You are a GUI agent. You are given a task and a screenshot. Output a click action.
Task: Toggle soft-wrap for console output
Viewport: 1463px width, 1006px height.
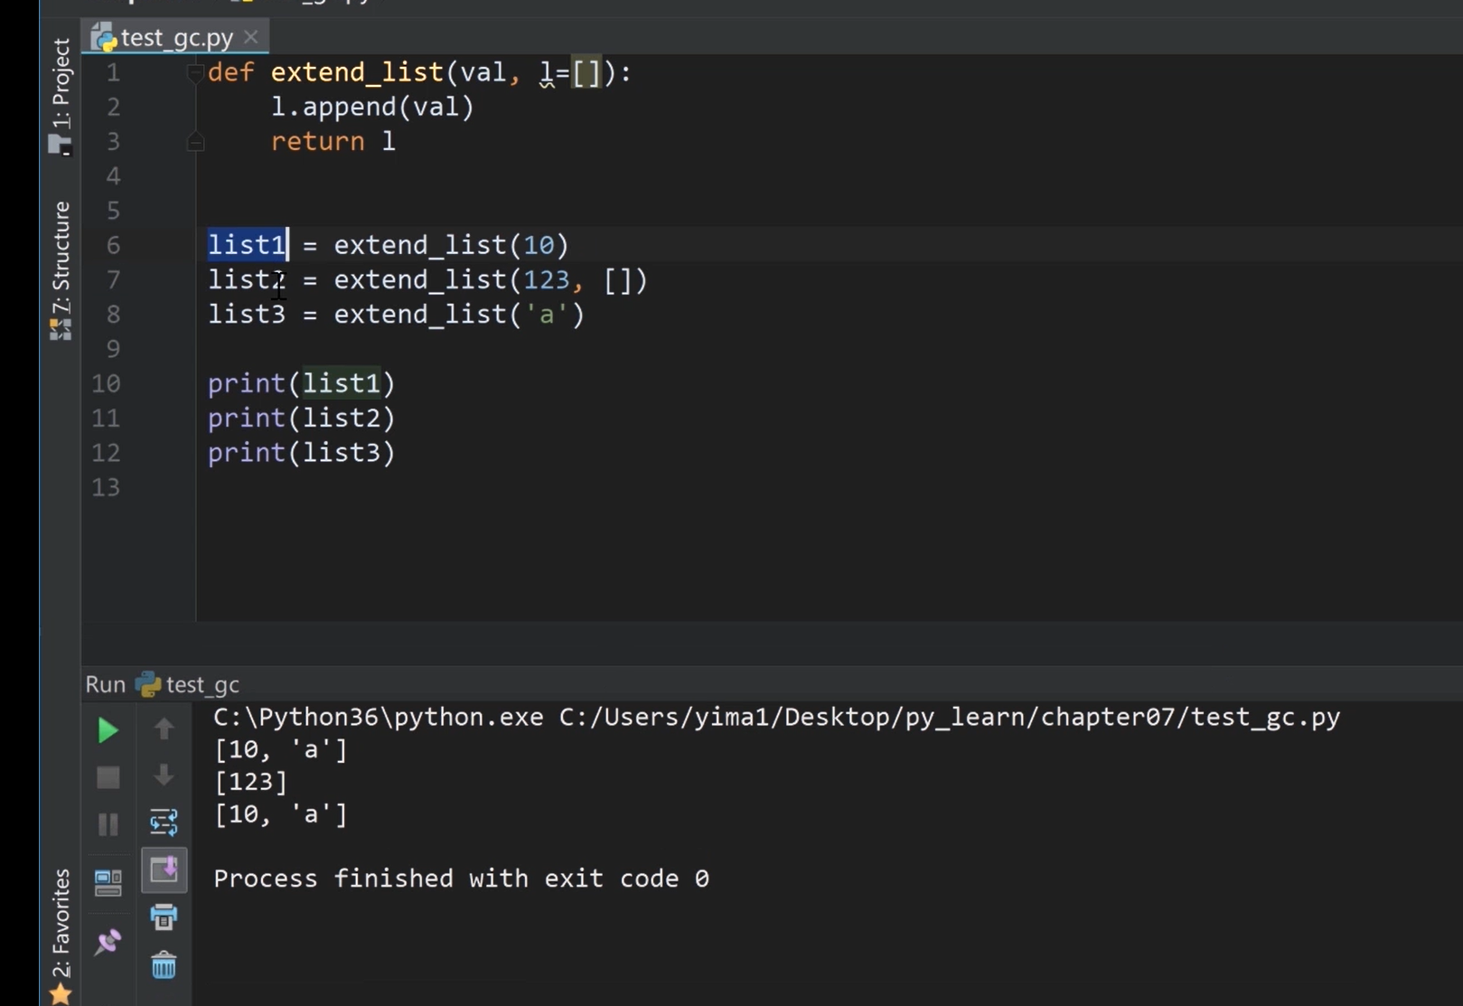point(164,823)
